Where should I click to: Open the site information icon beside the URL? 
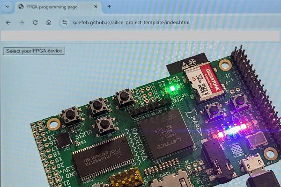point(64,22)
